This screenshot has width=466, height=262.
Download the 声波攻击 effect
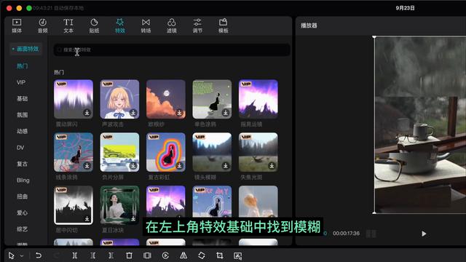(133, 113)
